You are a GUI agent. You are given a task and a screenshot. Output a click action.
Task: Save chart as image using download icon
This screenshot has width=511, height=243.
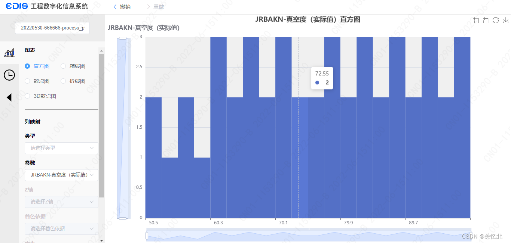click(x=505, y=20)
